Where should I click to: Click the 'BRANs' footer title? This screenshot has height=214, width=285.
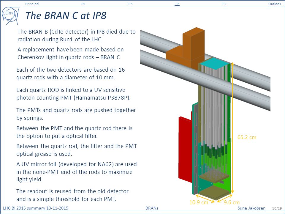[x=152, y=208]
